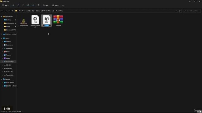The image size is (202, 113).
Task: Click Project Files breadcrumb
Action: (x=59, y=11)
